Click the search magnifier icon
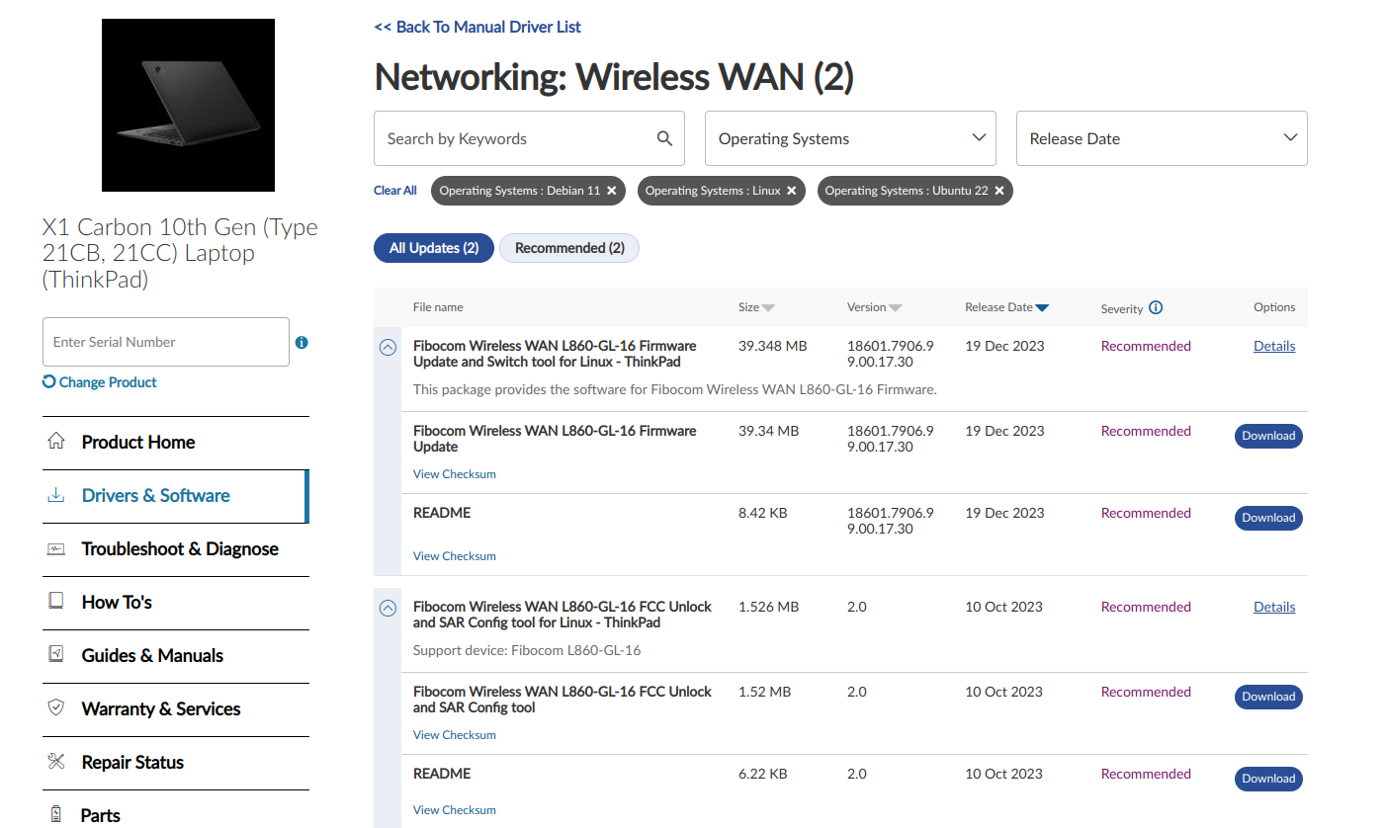Viewport: 1386px width, 828px height. 665,138
